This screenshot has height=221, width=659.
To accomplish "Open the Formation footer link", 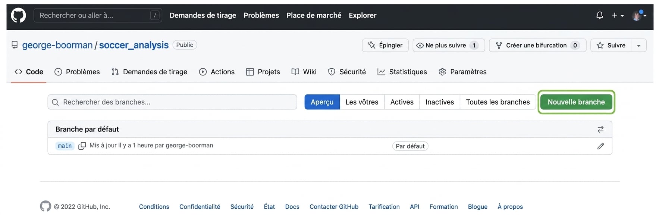I will point(444,206).
